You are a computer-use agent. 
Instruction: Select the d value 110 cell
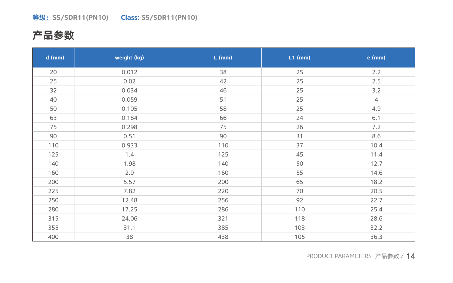tap(53, 145)
